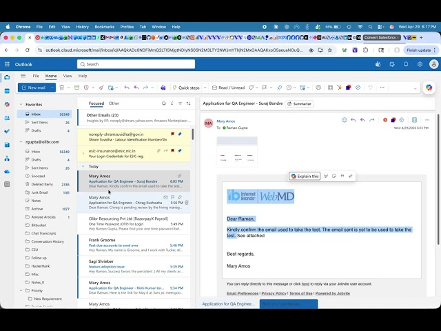Toggle the navigation pane hamburger button
The height and width of the screenshot is (331, 441).
point(23,76)
